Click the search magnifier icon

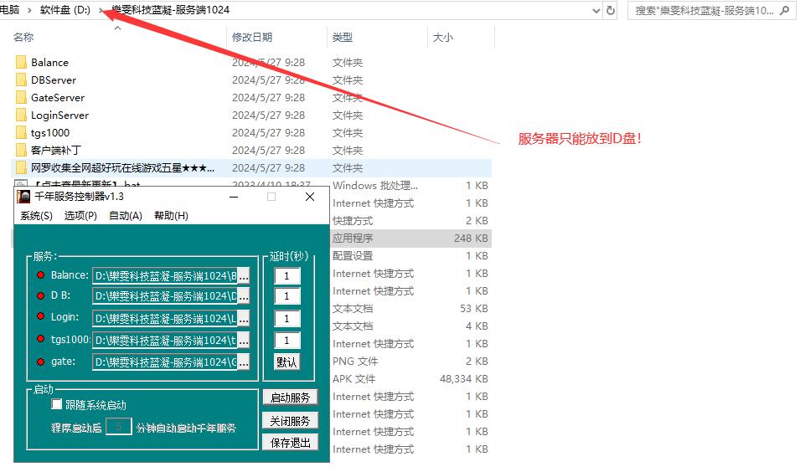[786, 11]
